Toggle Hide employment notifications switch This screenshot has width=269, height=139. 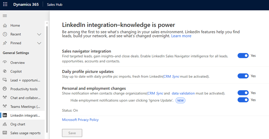tap(243, 100)
